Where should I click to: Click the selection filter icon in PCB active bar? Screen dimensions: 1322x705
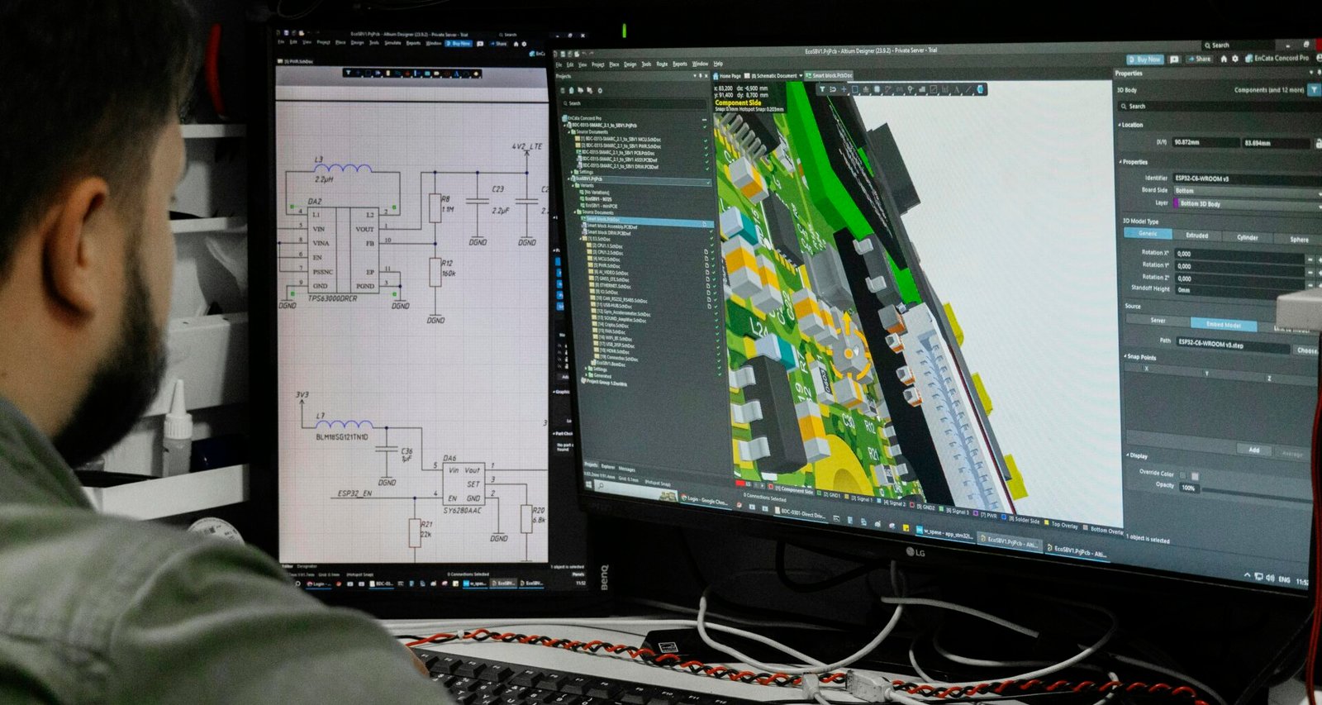point(822,89)
